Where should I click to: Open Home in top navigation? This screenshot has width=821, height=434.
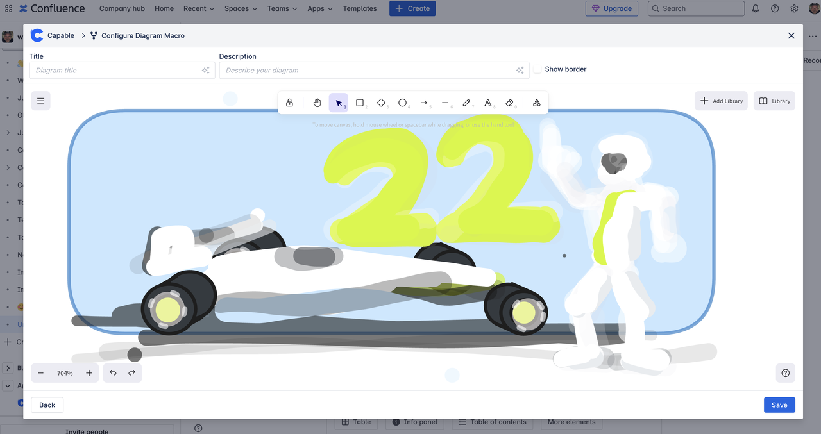coord(164,9)
